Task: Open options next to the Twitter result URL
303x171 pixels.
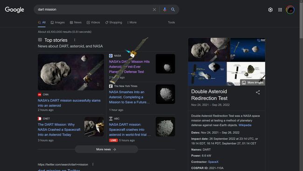Action: coord(93,164)
